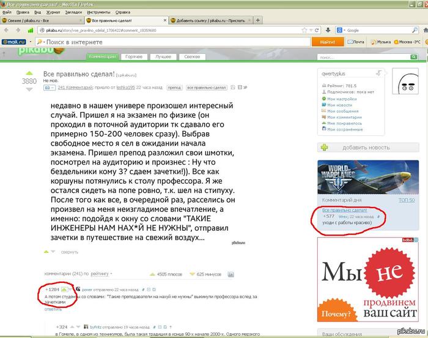Viewport: 428px width, 338px height.
Task: Upvote the first comment by power
Action: (64, 288)
